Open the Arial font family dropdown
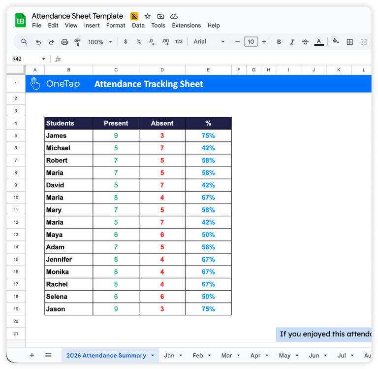Image resolution: width=378 pixels, height=369 pixels. (x=209, y=42)
